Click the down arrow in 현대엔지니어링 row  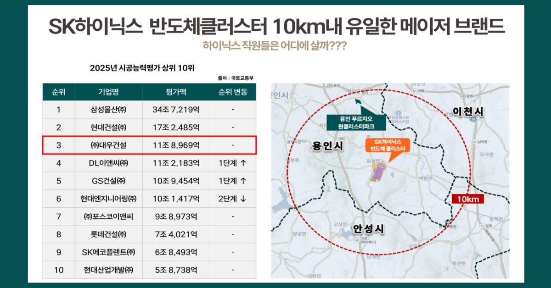click(x=243, y=199)
